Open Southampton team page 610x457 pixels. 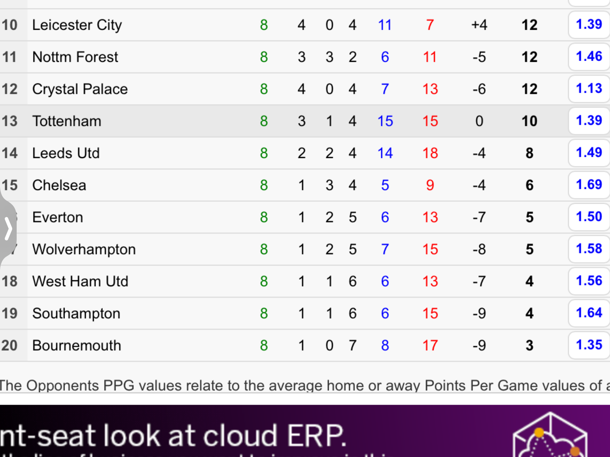tap(76, 314)
